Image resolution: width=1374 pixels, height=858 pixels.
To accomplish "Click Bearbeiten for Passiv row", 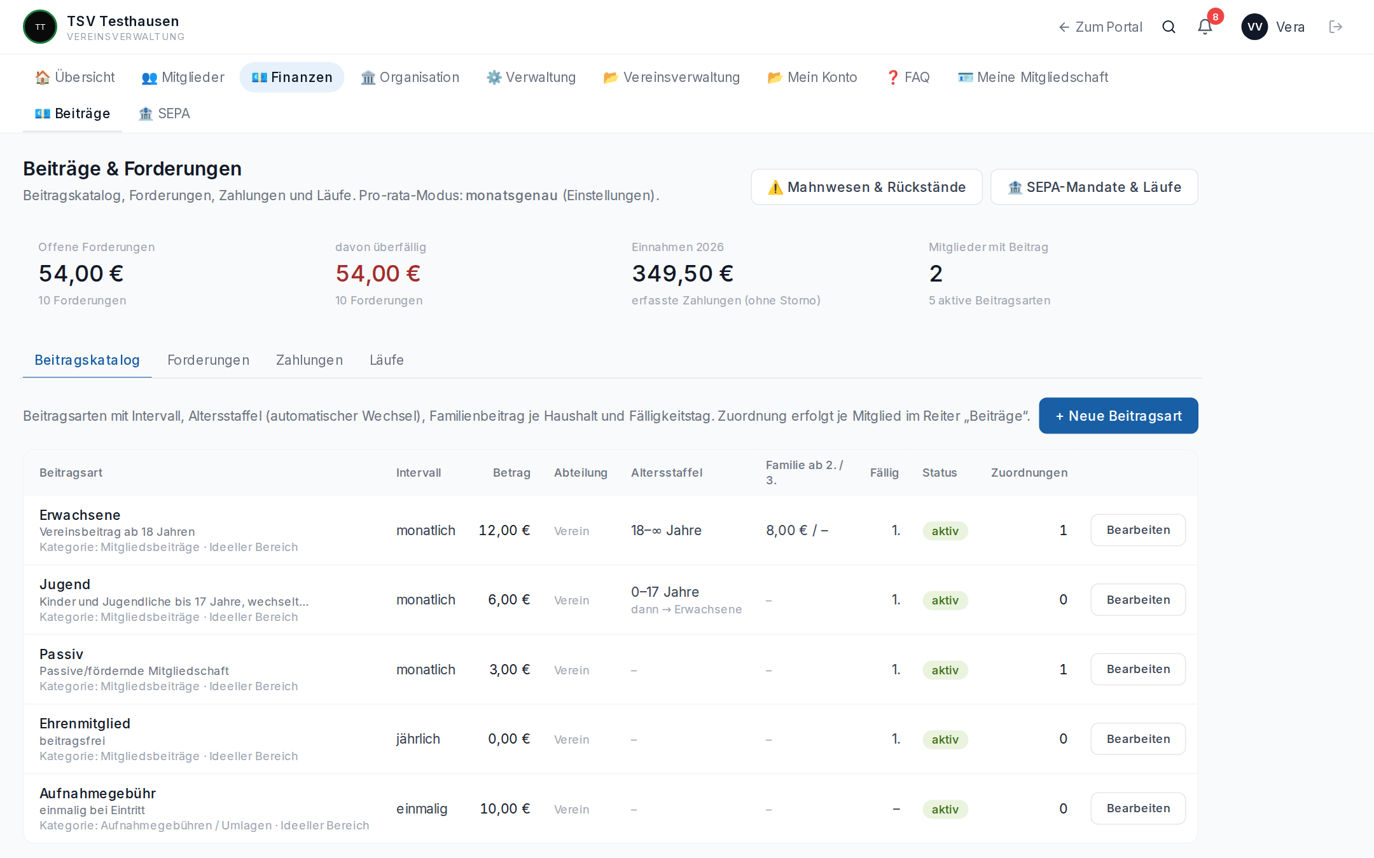I will 1138,669.
